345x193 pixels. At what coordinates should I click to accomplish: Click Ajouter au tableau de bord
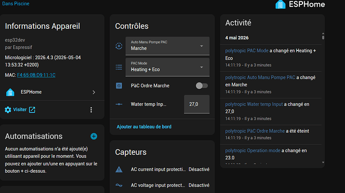pos(144,127)
